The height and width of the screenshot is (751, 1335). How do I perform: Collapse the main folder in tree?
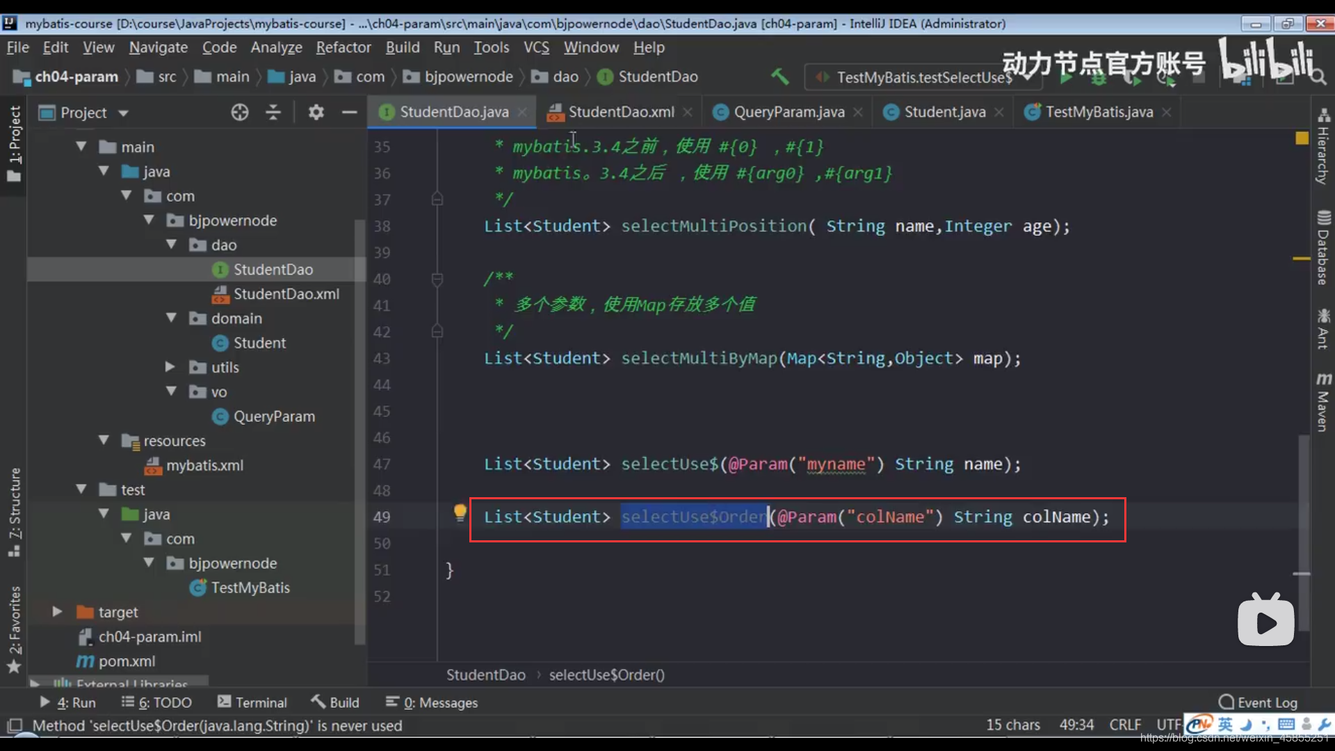[x=81, y=147]
